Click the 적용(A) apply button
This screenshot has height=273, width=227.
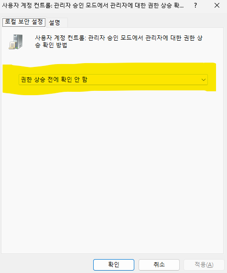(x=204, y=265)
